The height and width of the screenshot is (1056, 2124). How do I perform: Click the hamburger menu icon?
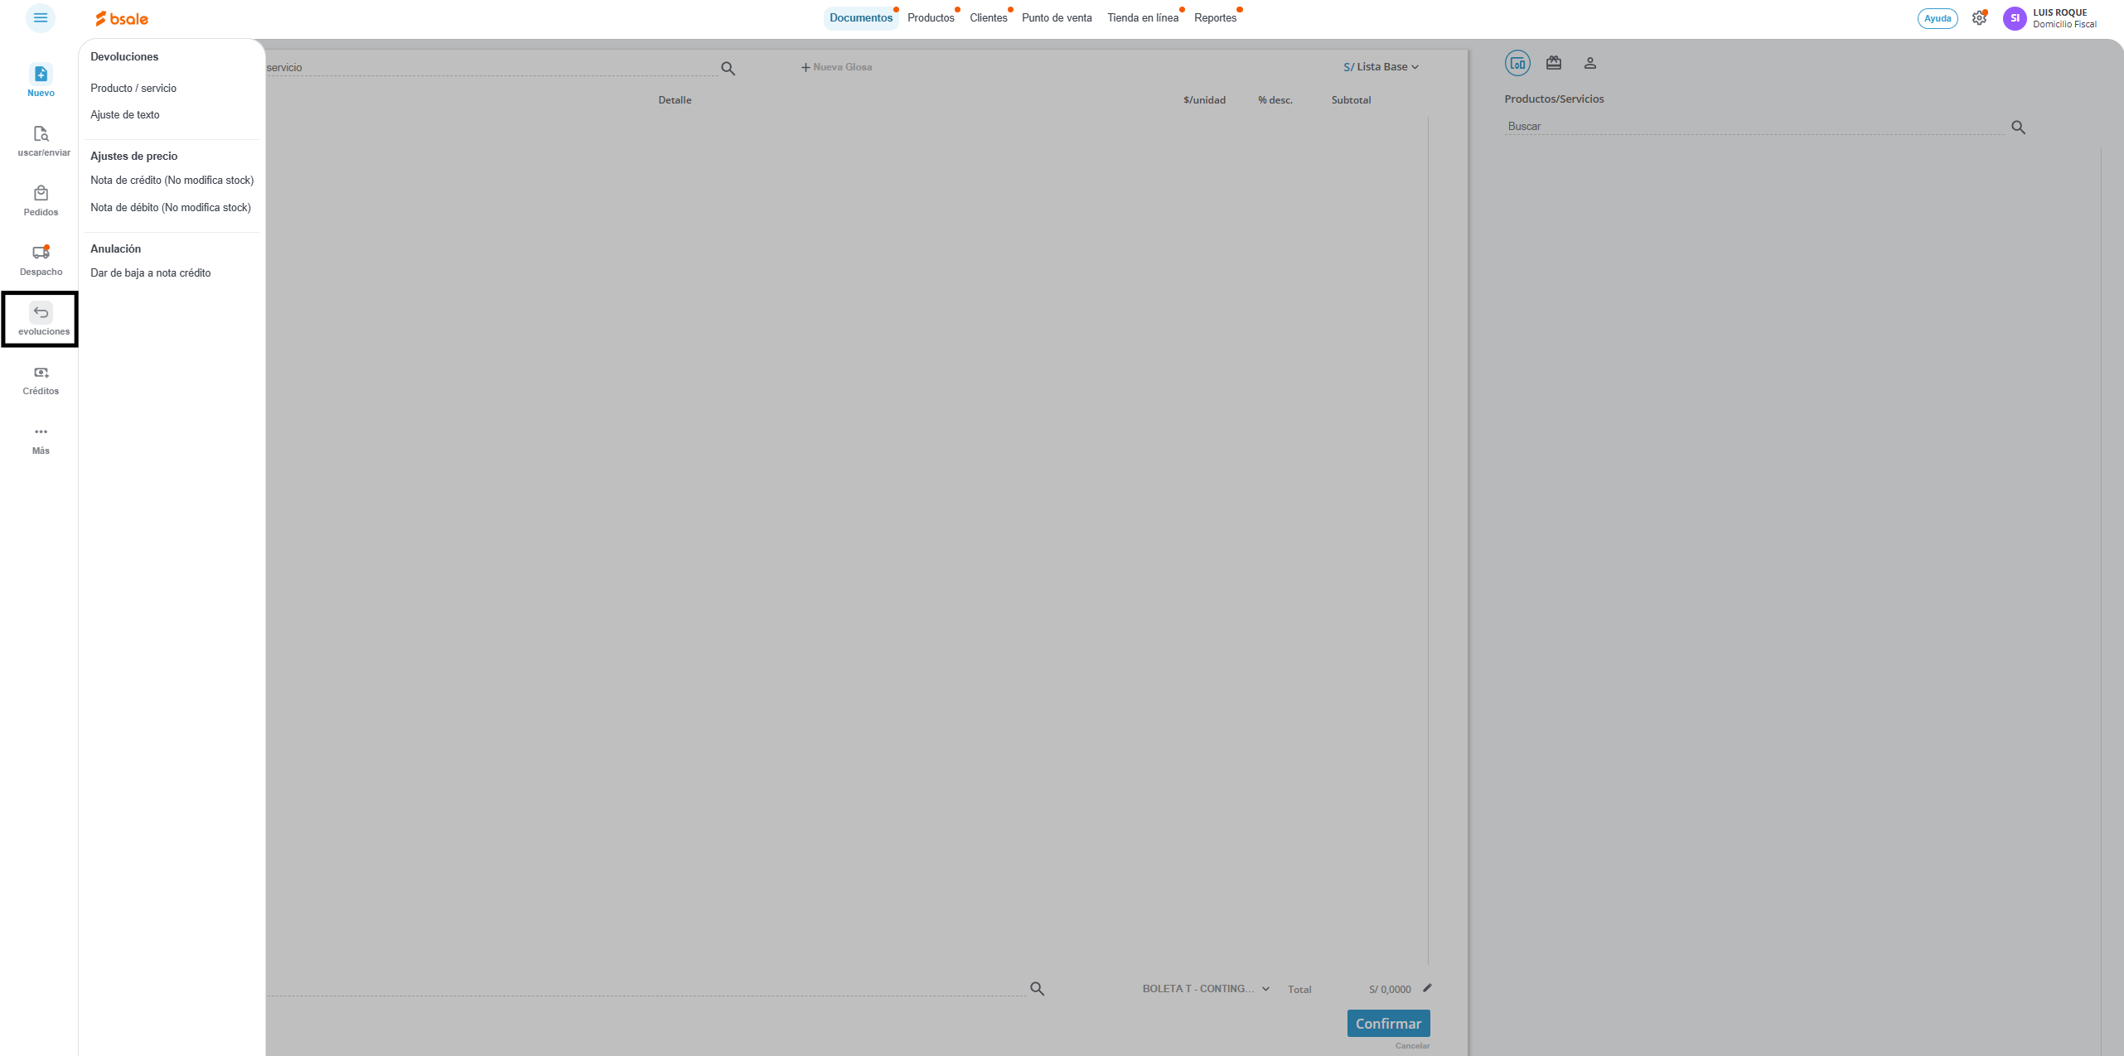coord(40,17)
